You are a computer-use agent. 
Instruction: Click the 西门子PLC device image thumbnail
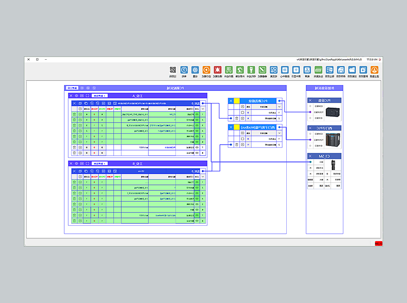333,140
